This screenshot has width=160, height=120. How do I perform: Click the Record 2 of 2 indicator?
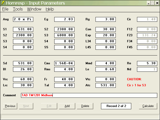116,106
